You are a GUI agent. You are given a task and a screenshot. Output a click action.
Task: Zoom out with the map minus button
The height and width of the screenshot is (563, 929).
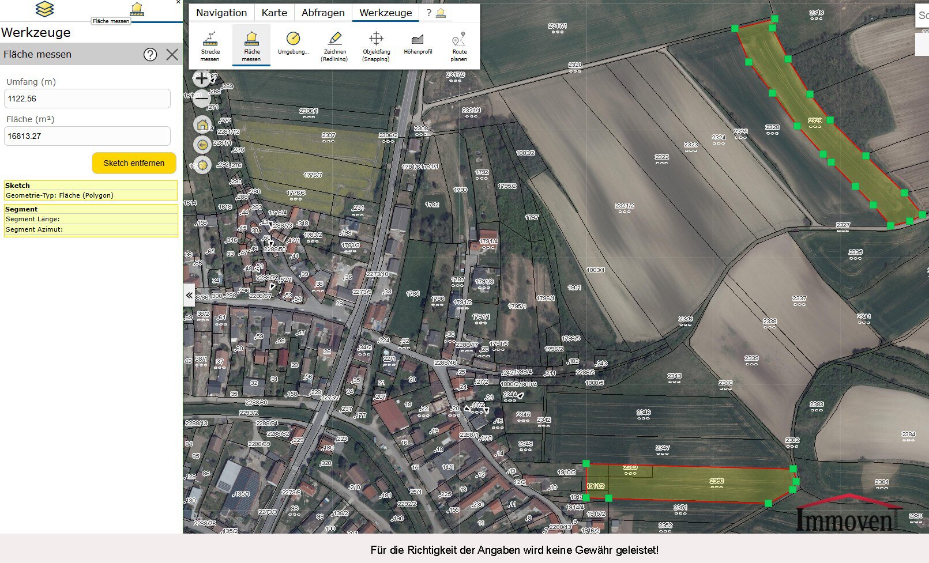point(202,99)
